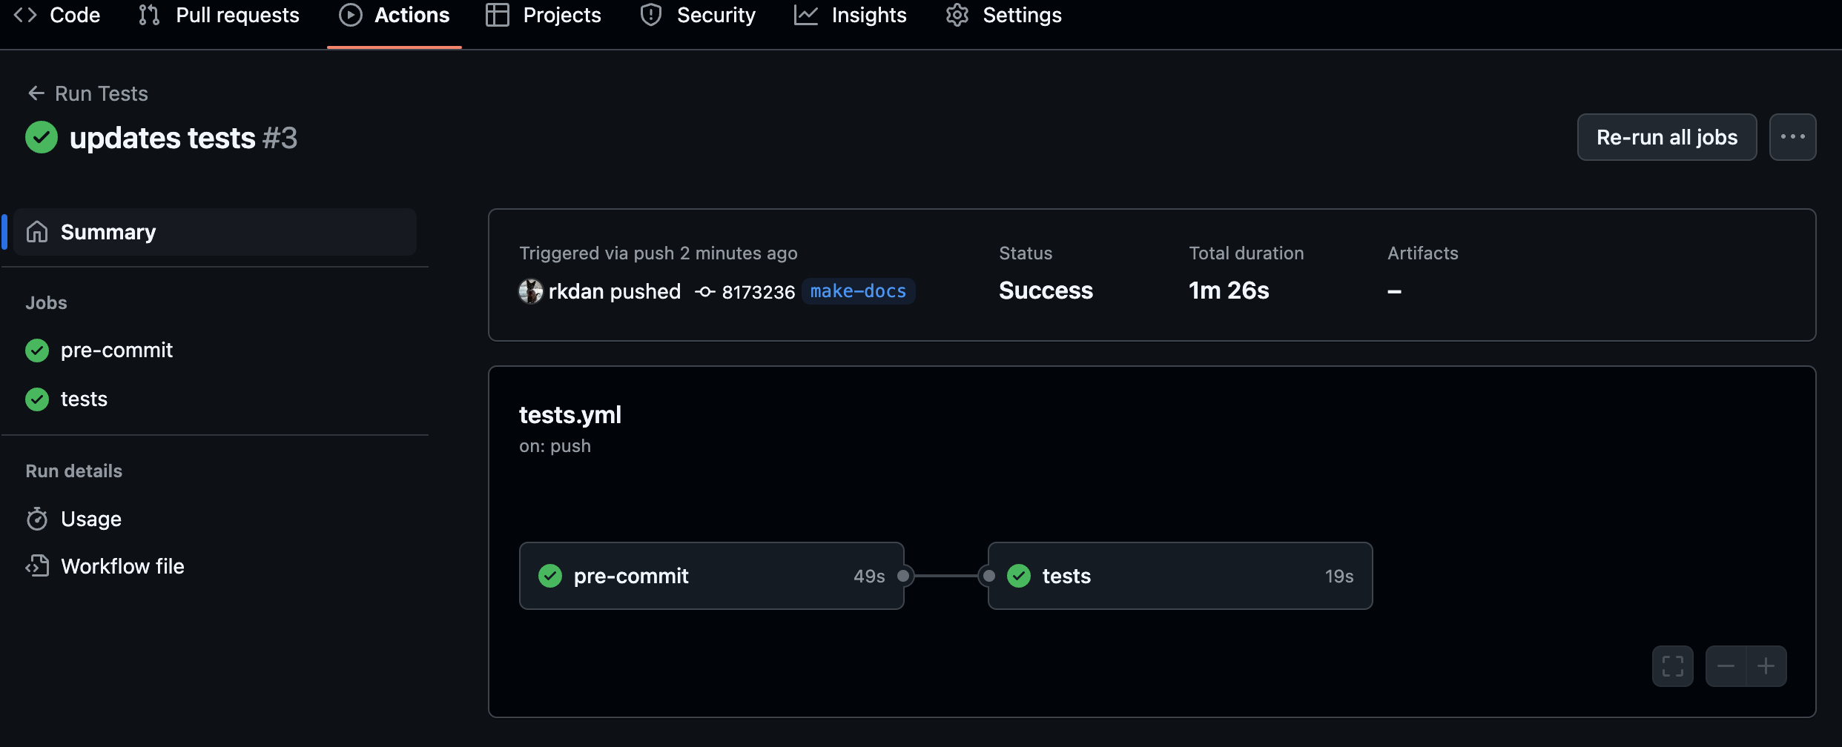Image resolution: width=1842 pixels, height=747 pixels.
Task: Switch to Pull requests tab
Action: pyautogui.click(x=219, y=15)
